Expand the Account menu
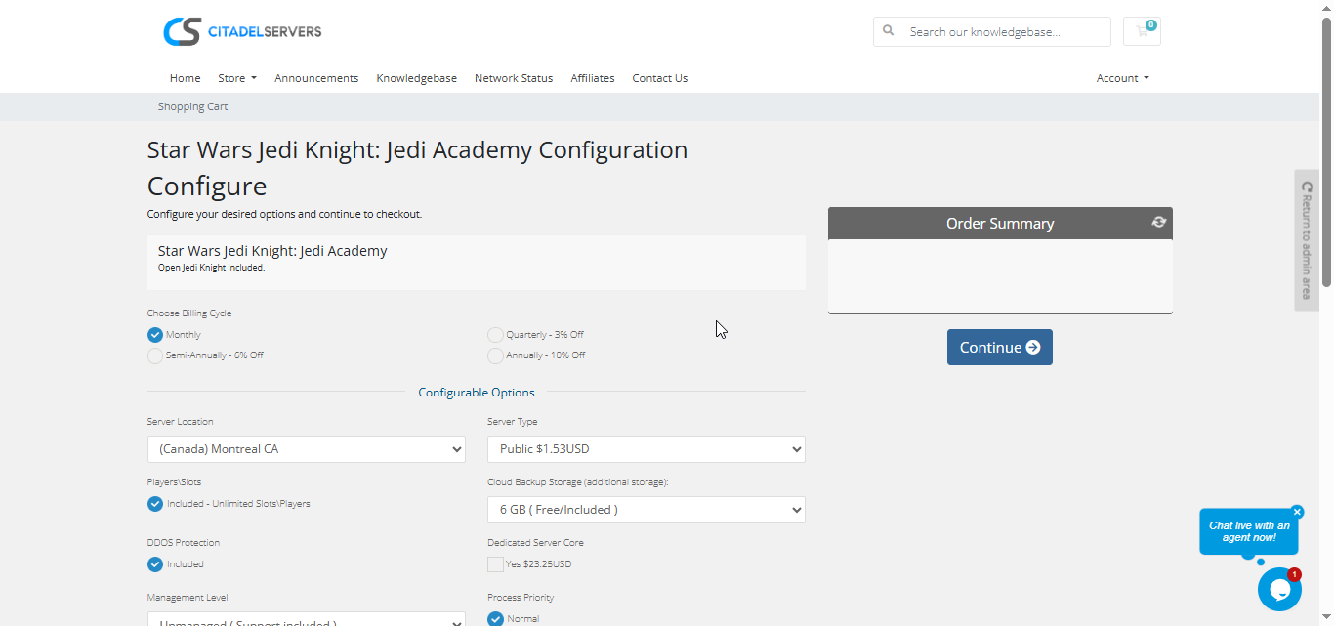Viewport: 1334px width, 626px height. tap(1122, 78)
